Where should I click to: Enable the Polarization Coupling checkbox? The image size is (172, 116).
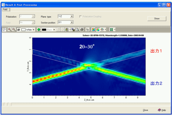tap(81, 16)
